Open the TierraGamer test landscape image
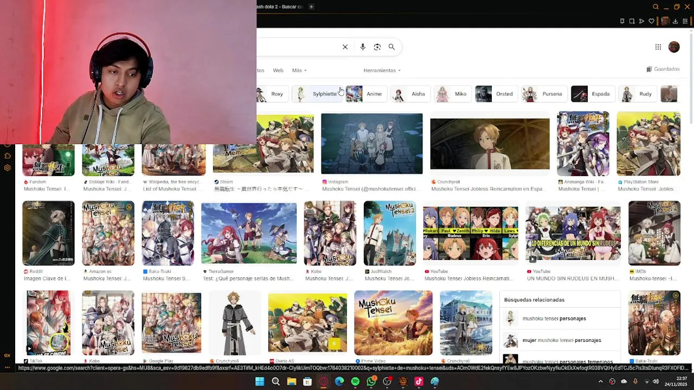Image resolution: width=694 pixels, height=390 pixels. [249, 233]
